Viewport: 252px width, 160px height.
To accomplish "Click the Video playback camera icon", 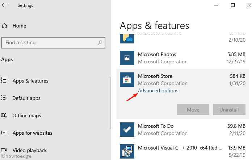I will tap(4, 150).
